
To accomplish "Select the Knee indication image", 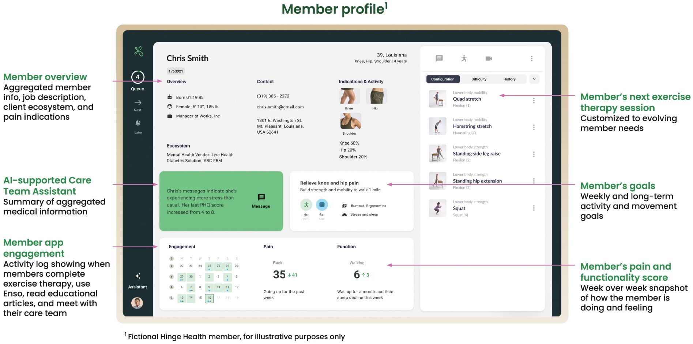I will click(x=349, y=96).
